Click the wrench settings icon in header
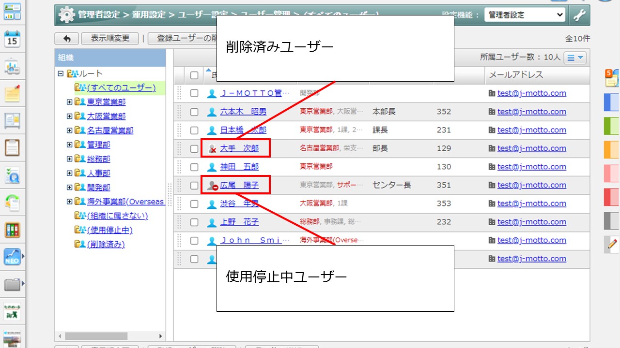Viewport: 620px width, 348px height. pos(579,15)
